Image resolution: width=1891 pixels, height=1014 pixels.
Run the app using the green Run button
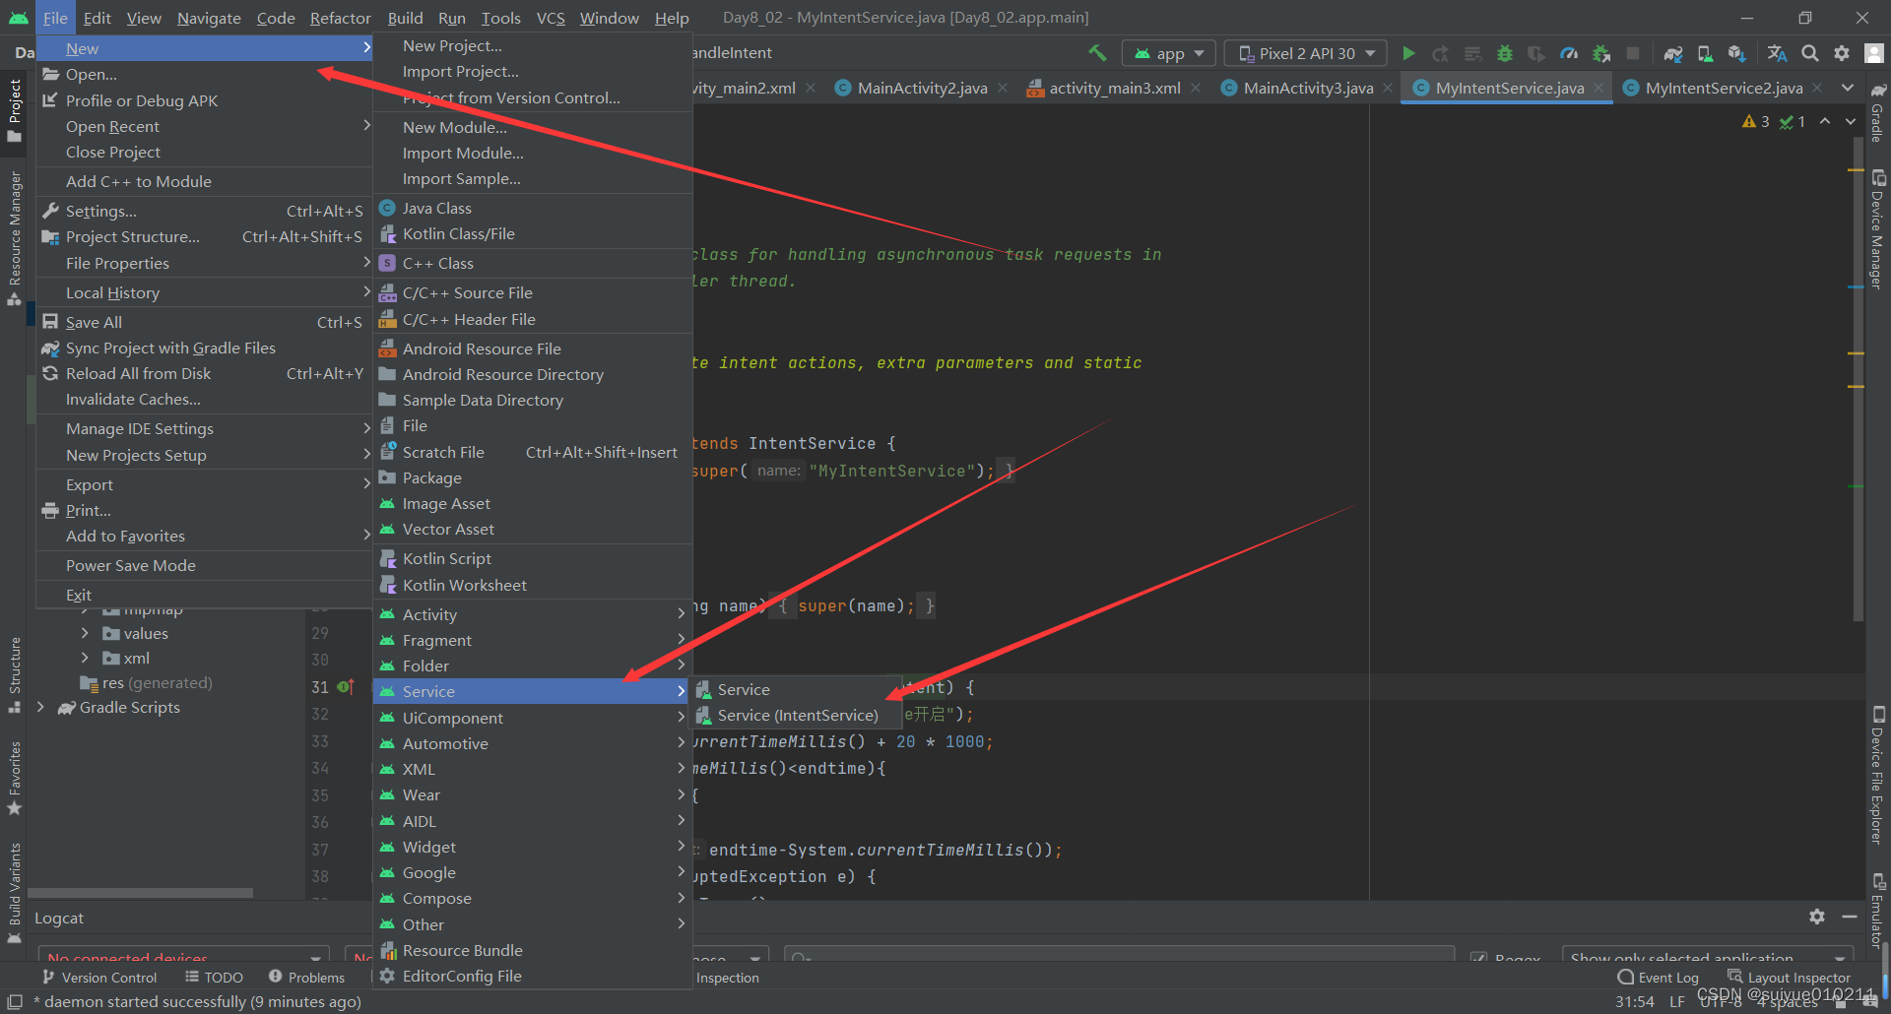pos(1408,53)
